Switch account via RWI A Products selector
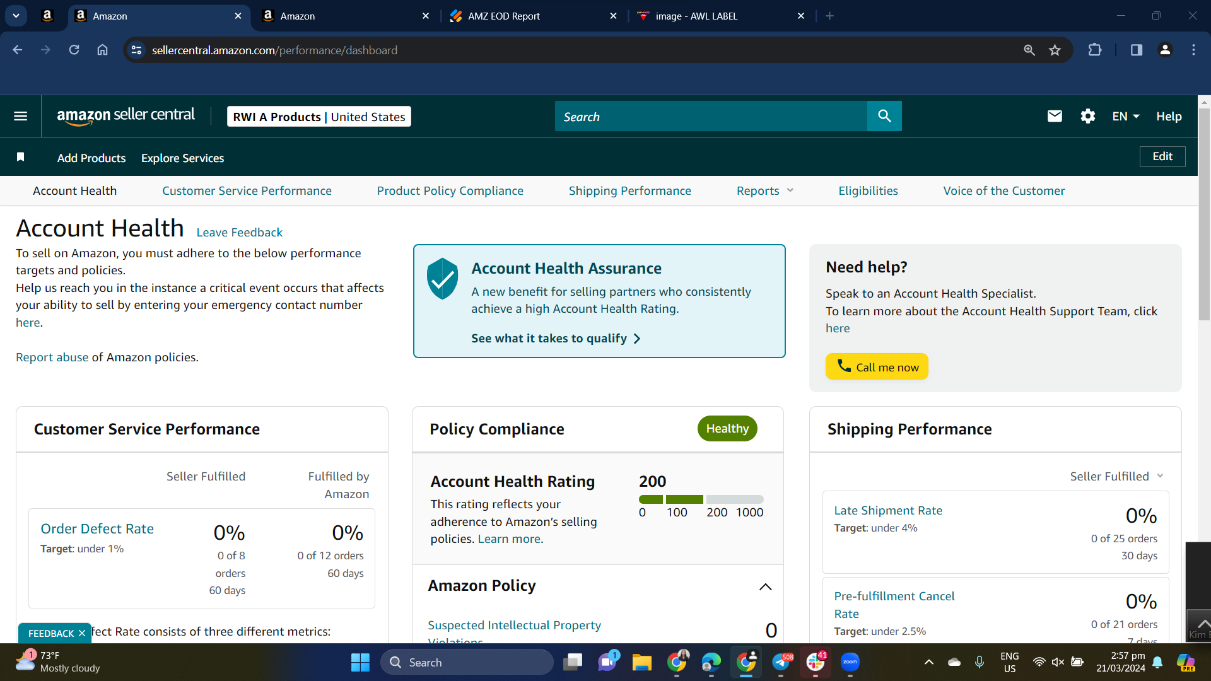Viewport: 1211px width, 681px height. pyautogui.click(x=319, y=117)
